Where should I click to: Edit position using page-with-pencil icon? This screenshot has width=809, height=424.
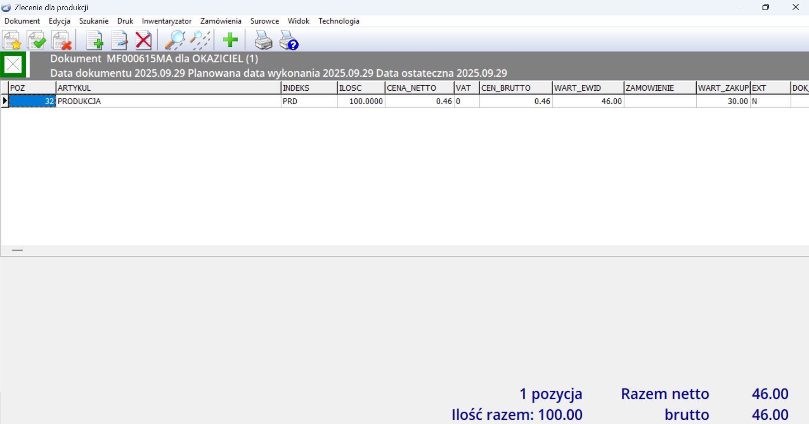click(119, 41)
